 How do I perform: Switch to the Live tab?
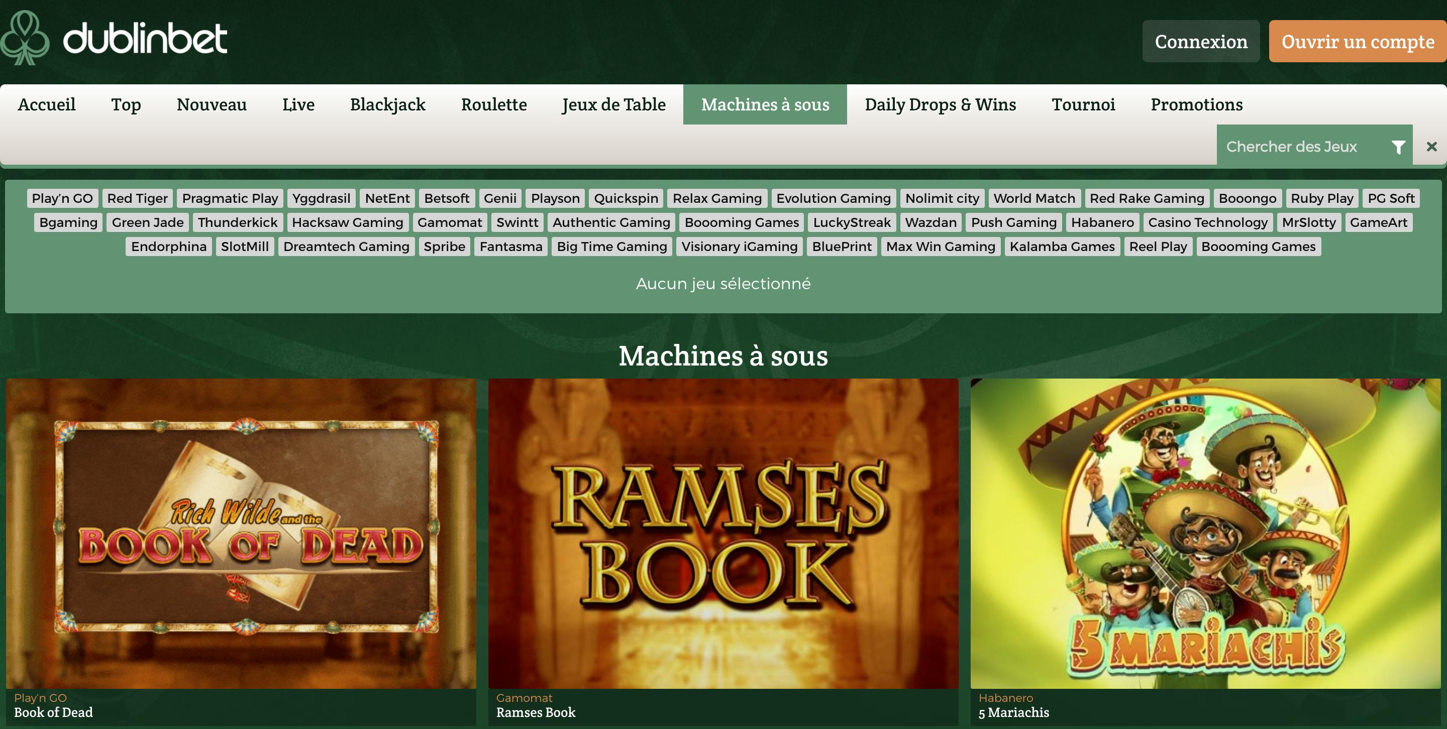point(298,104)
